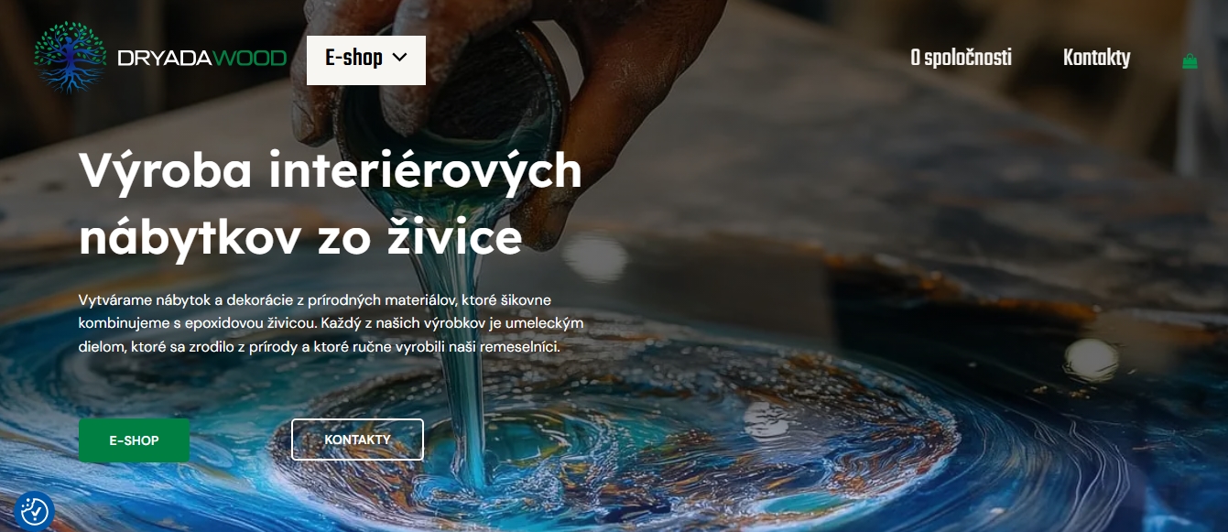Click the Dryada tree logo icon
The width and height of the screenshot is (1228, 532).
[x=71, y=57]
